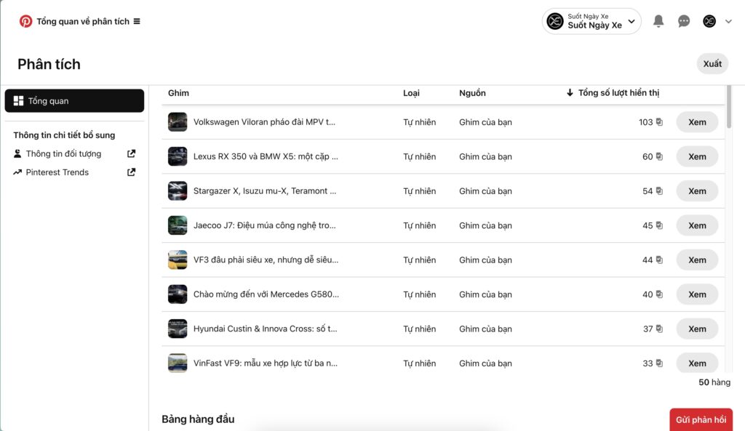Click the Loại column header
The width and height of the screenshot is (745, 431).
point(412,93)
